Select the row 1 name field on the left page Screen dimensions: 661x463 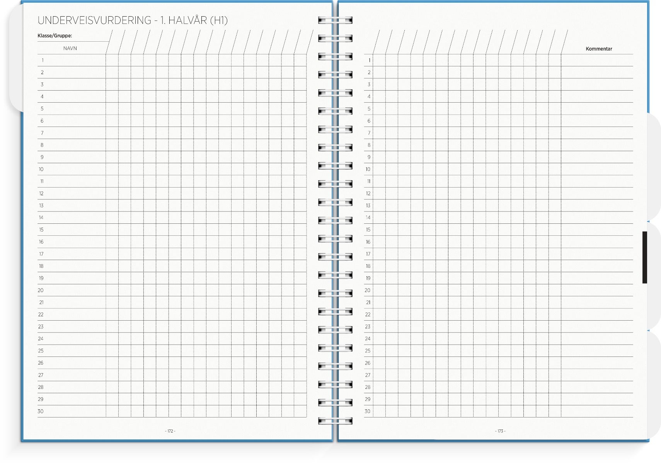(x=73, y=61)
